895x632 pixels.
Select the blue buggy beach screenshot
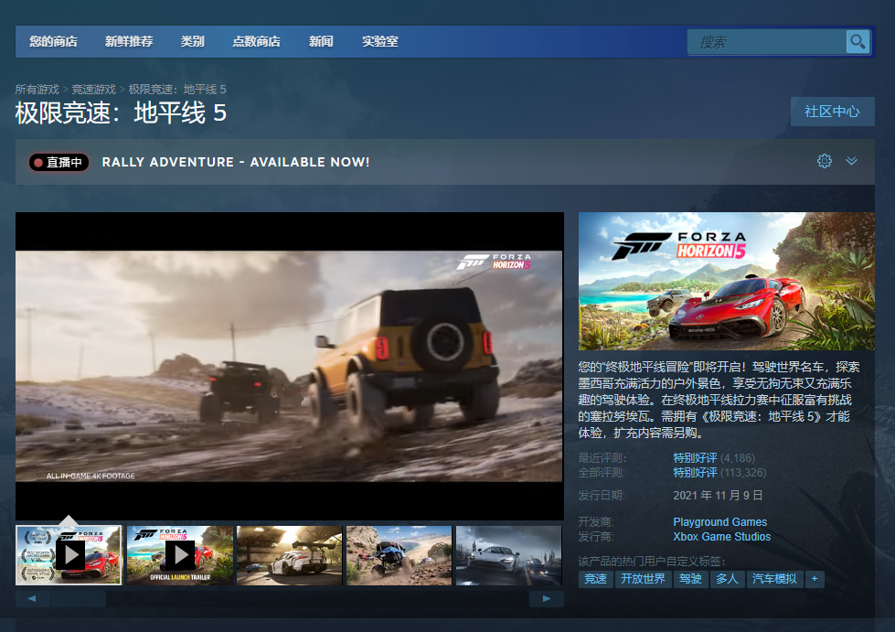click(399, 555)
